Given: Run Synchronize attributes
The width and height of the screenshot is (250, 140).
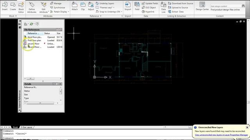Looking at the screenshot, I should pos(57,7).
